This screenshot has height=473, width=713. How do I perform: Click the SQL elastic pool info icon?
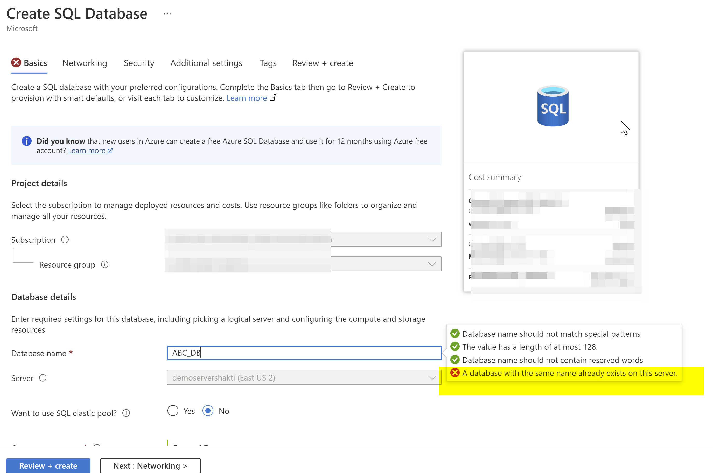(126, 413)
